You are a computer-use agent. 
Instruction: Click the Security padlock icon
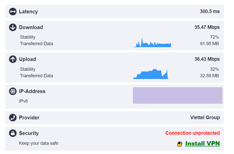(13, 133)
